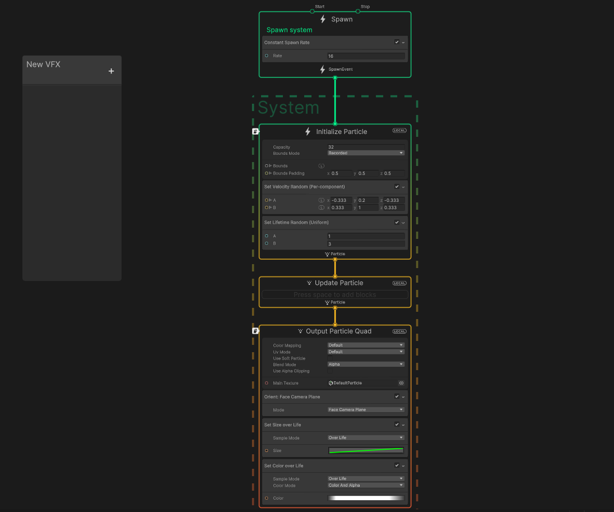The width and height of the screenshot is (614, 512).
Task: Click the DefaultParticle texture thumbnail icon
Action: coord(331,383)
